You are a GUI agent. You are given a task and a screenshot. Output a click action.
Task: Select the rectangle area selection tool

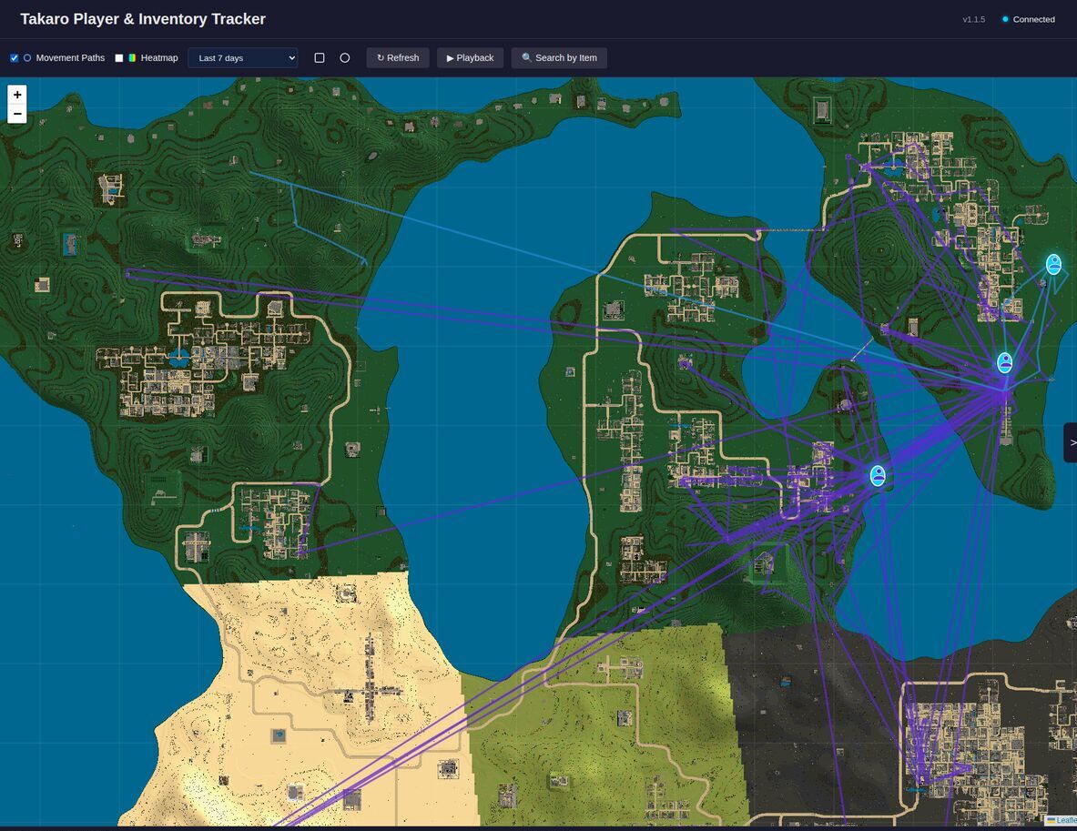[x=320, y=58]
